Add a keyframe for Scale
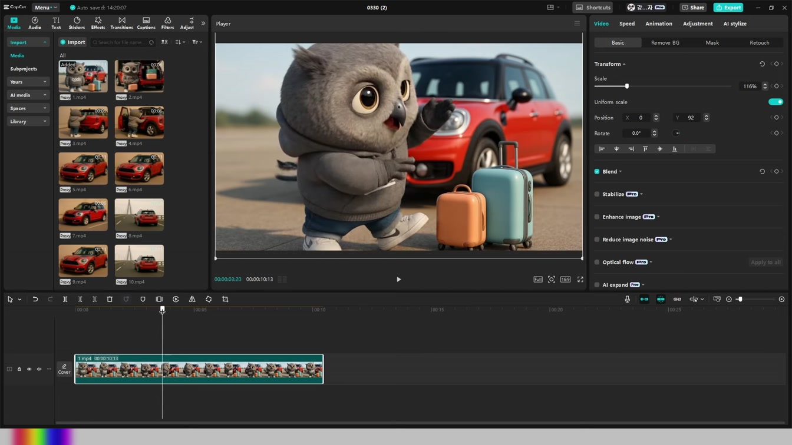This screenshot has height=445, width=792. pyautogui.click(x=776, y=87)
